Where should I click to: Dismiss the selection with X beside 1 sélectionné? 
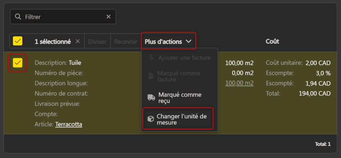coord(78,42)
